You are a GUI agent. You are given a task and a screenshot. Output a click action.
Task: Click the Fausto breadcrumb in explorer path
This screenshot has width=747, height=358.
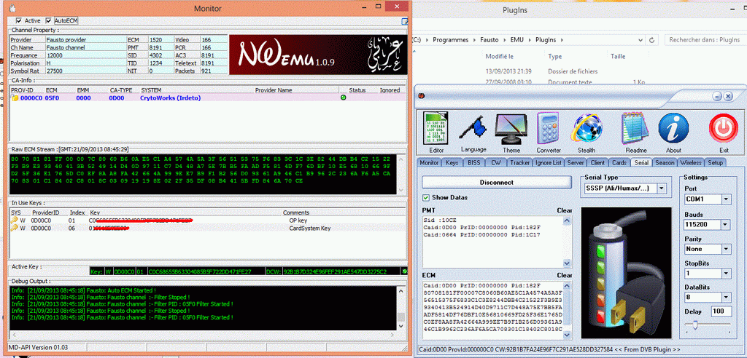pos(489,40)
